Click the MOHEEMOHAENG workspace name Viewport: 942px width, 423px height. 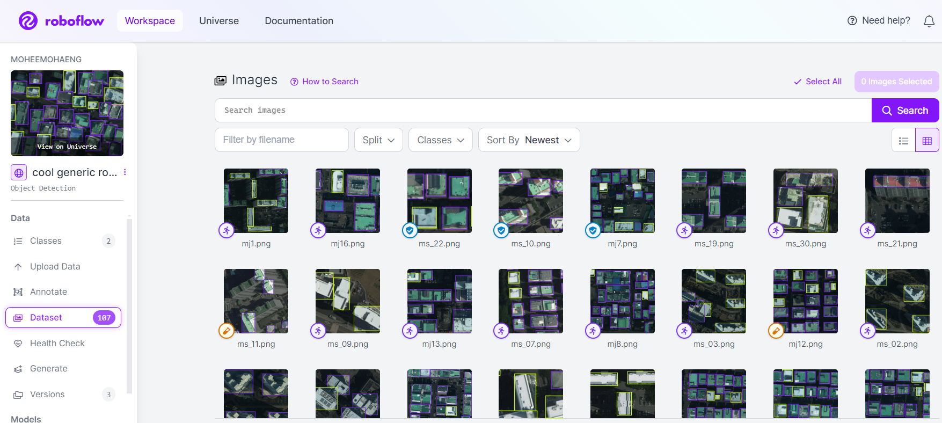pos(46,60)
